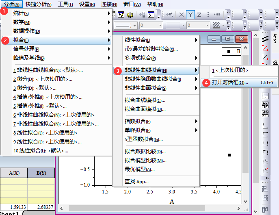Click the red axes rescale icon
This screenshot has width=279, height=215.
pos(265,48)
